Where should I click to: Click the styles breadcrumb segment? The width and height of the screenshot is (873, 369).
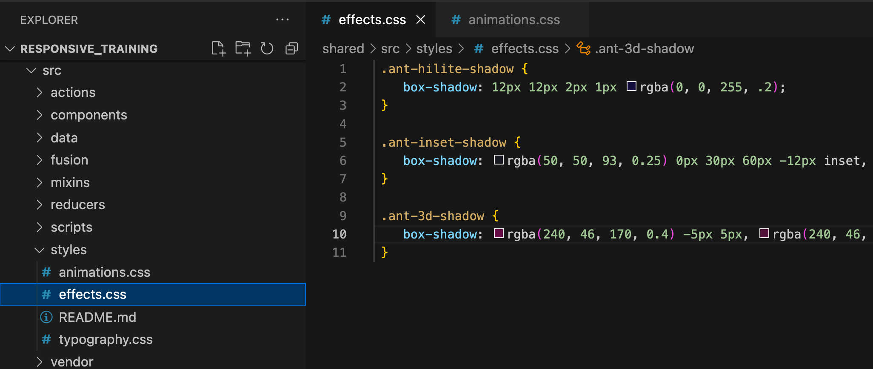tap(434, 48)
